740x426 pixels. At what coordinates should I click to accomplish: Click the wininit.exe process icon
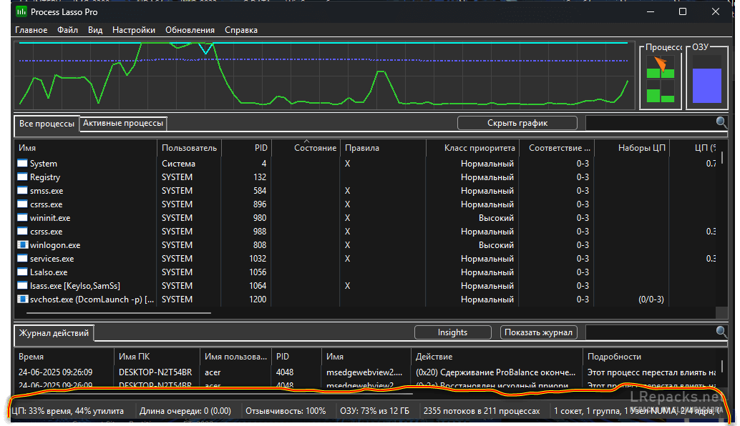click(x=23, y=218)
